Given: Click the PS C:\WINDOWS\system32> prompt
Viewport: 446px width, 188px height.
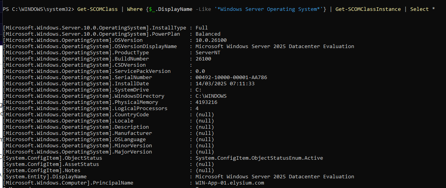Looking at the screenshot, I should (x=39, y=9).
